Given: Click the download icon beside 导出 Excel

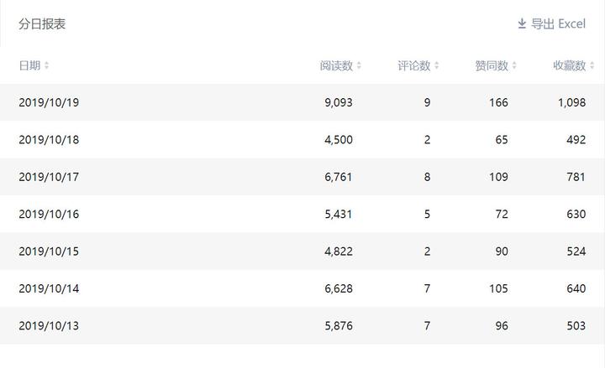Looking at the screenshot, I should pos(522,23).
